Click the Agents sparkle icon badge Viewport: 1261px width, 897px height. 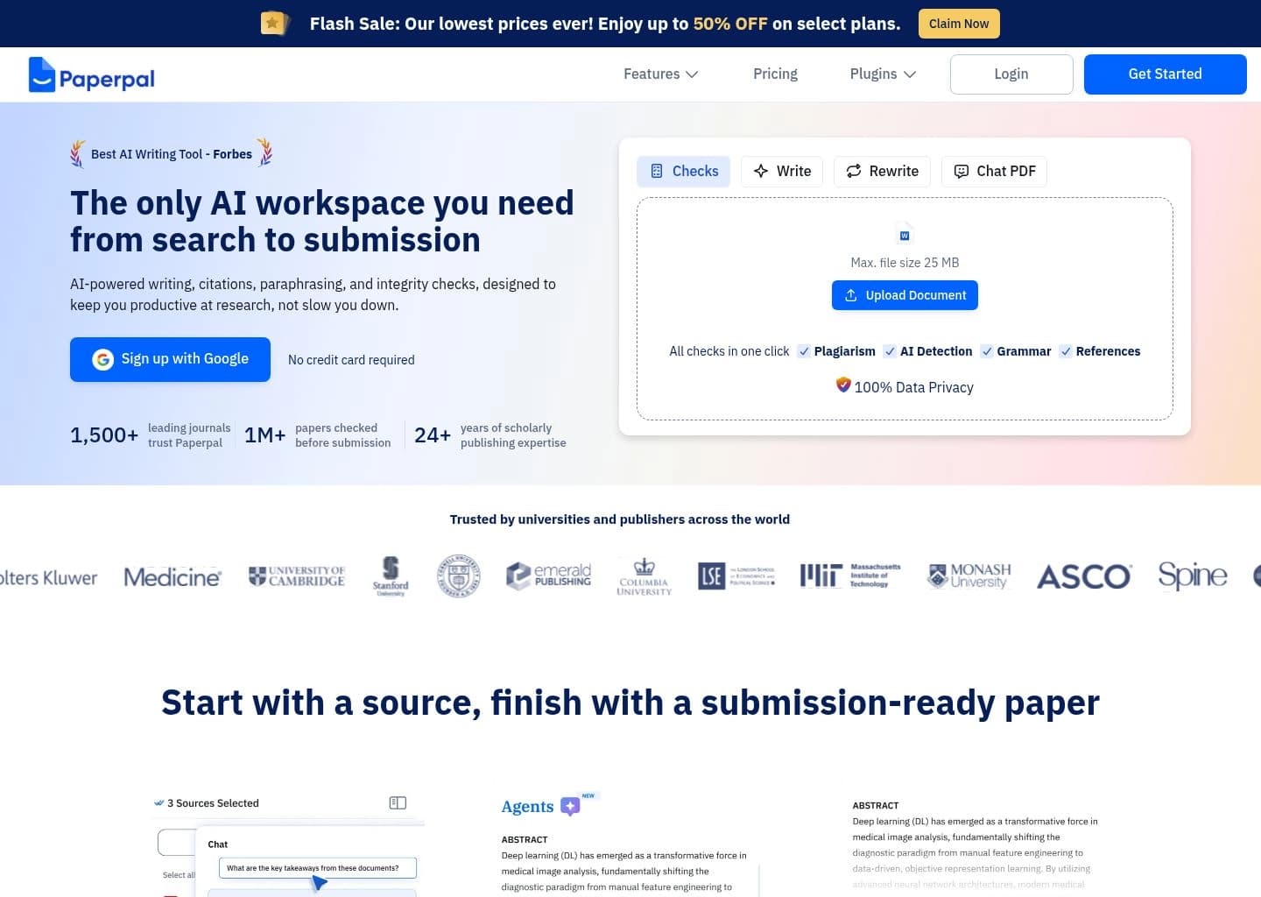tap(570, 806)
